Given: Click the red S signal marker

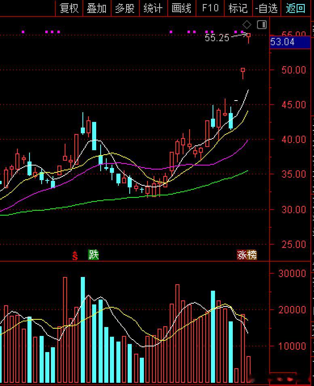Looking at the screenshot, I should [x=75, y=256].
